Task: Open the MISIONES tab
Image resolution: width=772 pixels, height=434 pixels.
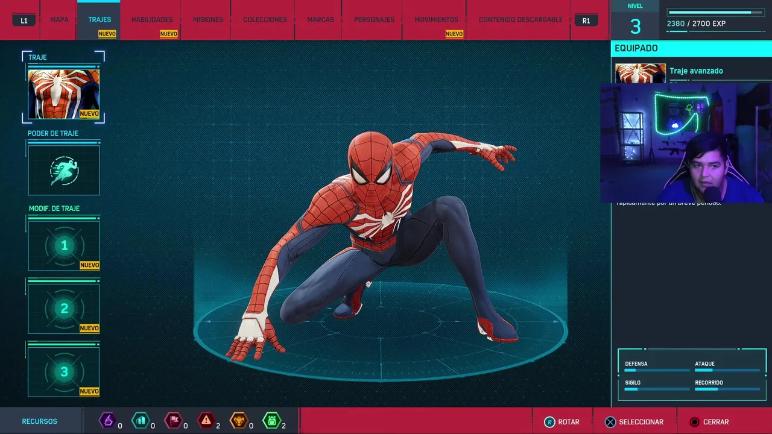Action: pos(207,20)
